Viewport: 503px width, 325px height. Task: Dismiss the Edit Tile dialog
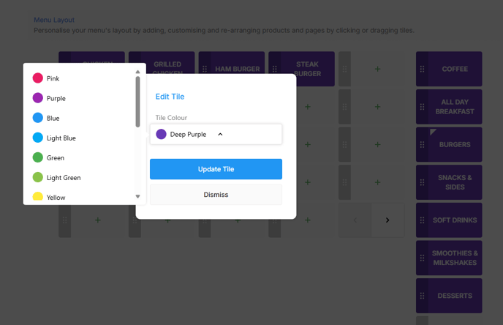pyautogui.click(x=216, y=195)
